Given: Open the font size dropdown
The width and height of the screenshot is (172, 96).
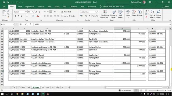Looking at the screenshot, I should coord(33,12).
